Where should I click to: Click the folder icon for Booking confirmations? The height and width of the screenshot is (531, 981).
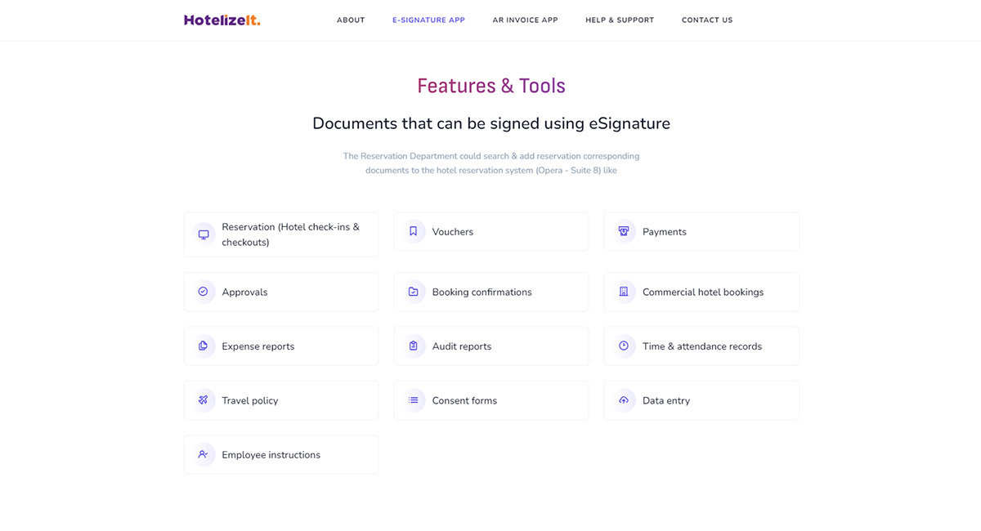(x=414, y=292)
